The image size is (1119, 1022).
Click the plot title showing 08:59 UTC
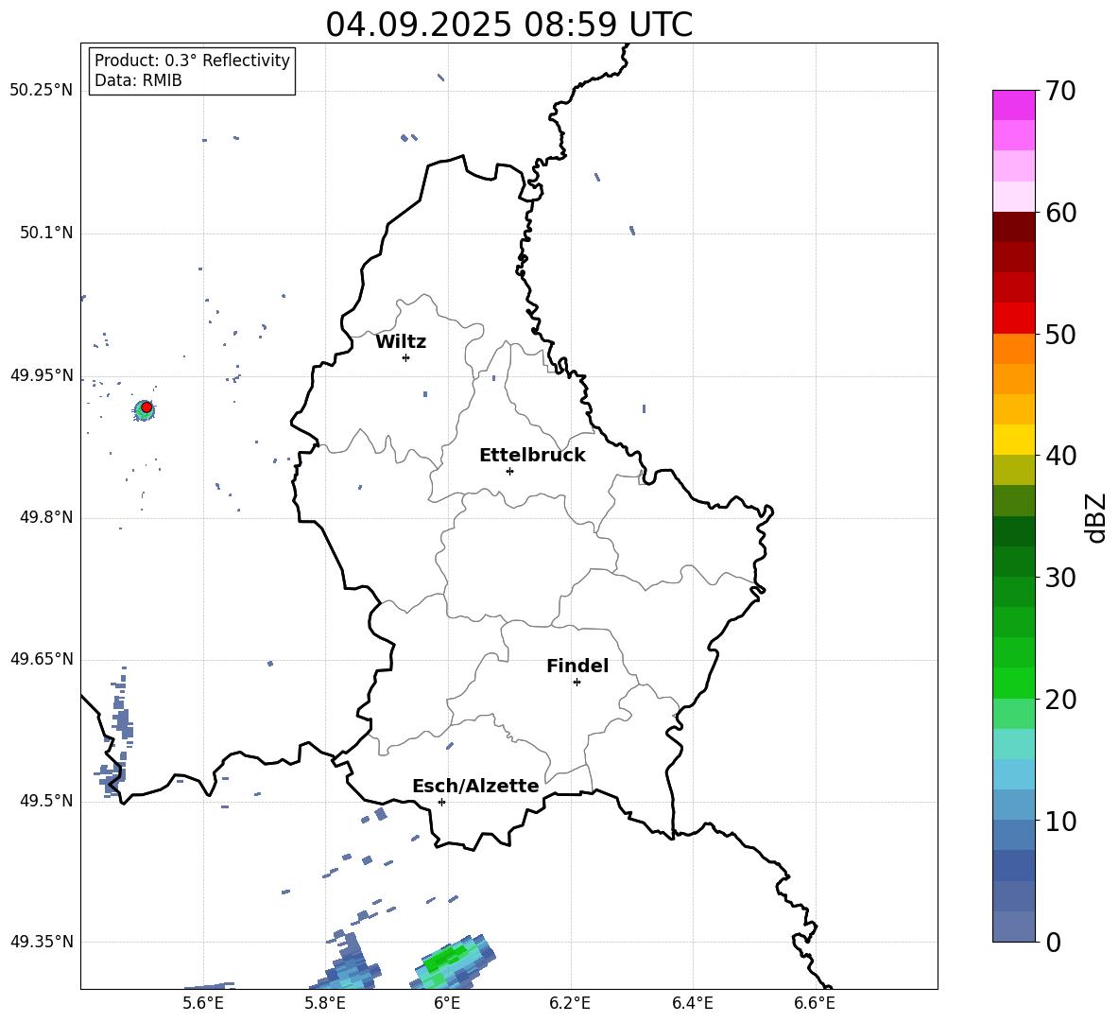[x=508, y=25]
